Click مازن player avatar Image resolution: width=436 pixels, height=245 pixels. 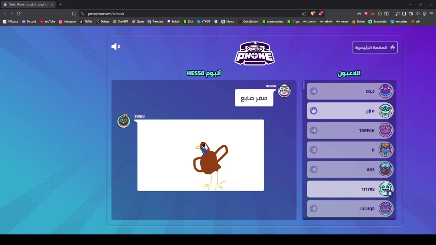point(386,111)
